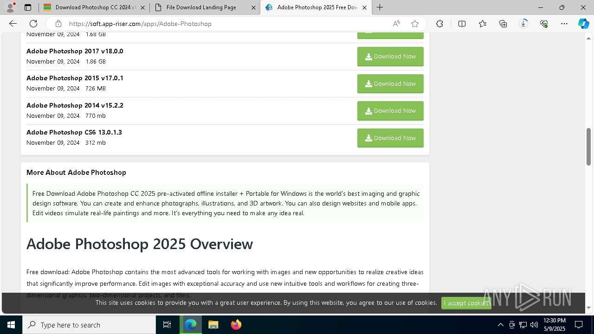Open the profile avatar icon
This screenshot has width=594, height=334.
(10, 7)
